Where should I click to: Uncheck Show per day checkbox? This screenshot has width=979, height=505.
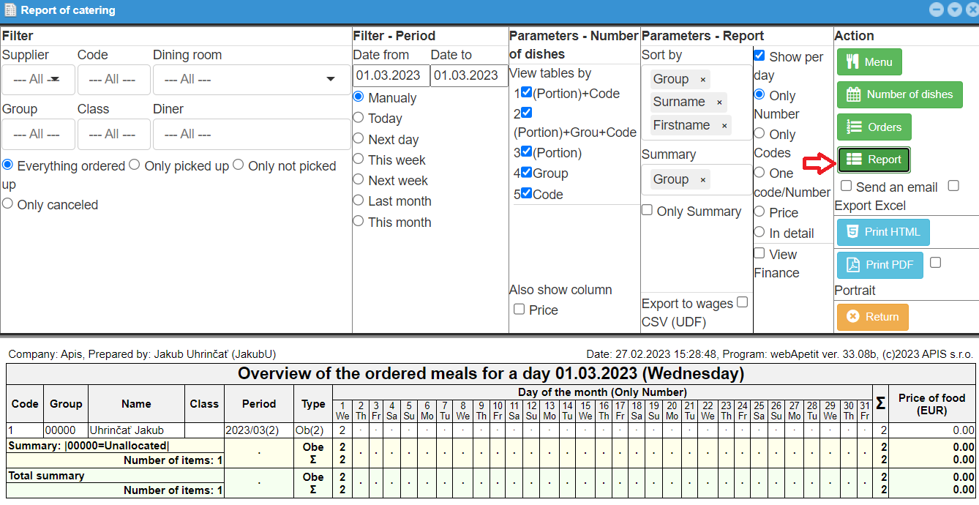(x=759, y=56)
